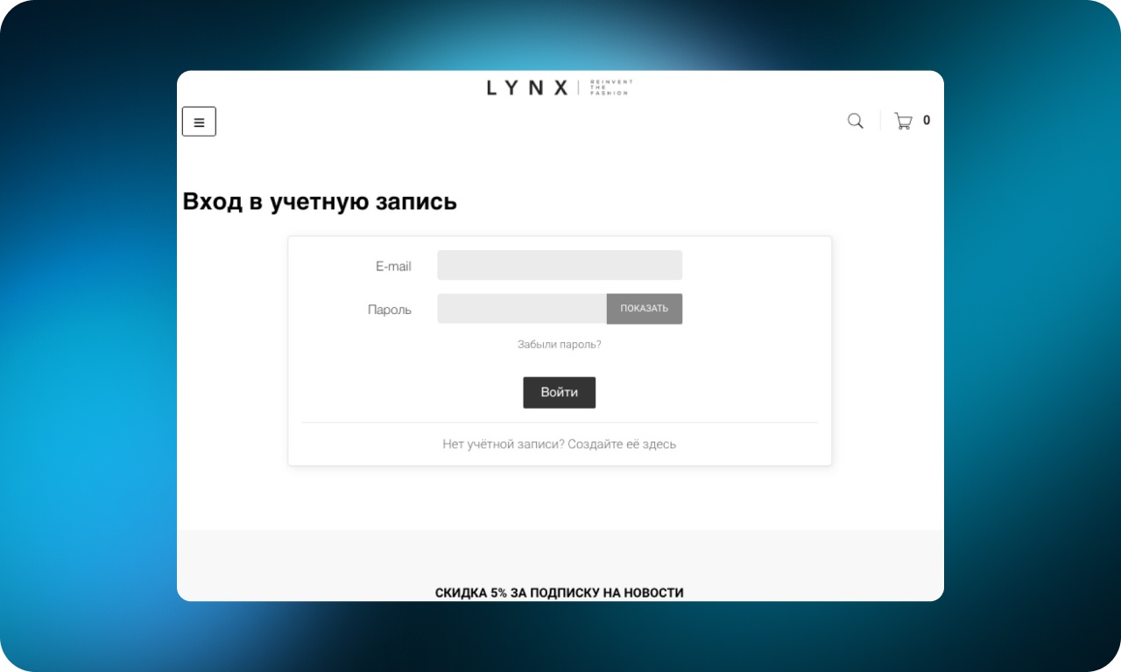
Task: Follow the Забыли пароль? link
Action: coord(560,345)
